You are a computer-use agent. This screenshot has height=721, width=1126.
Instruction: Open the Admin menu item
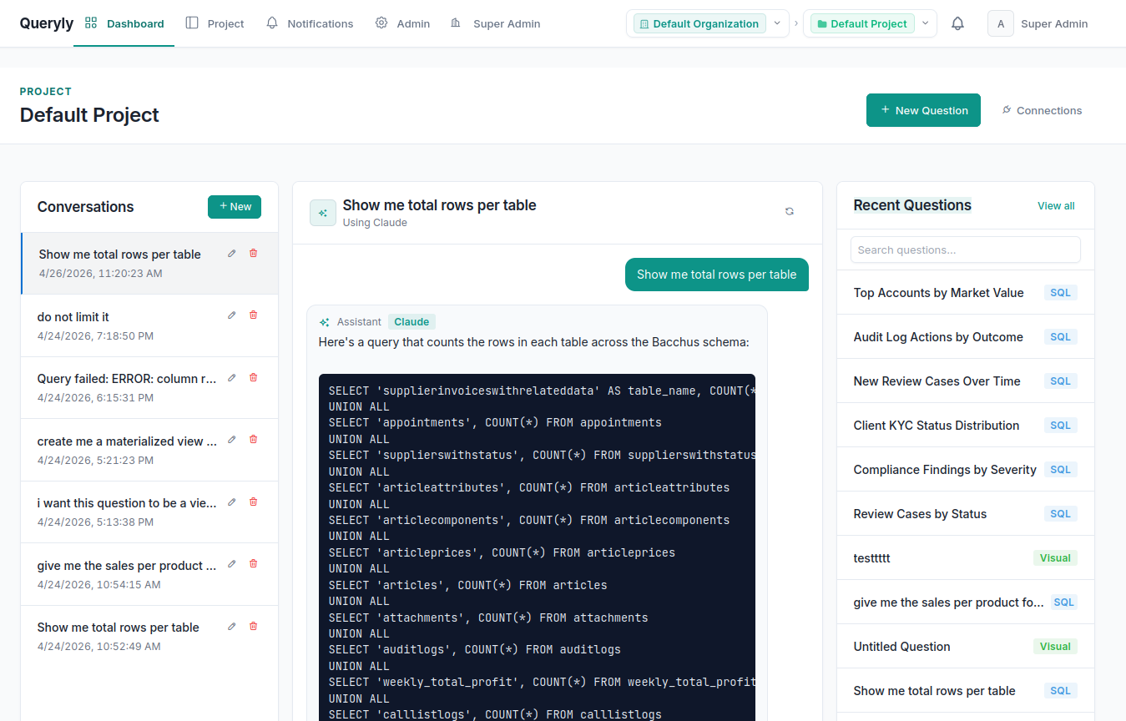pos(402,23)
